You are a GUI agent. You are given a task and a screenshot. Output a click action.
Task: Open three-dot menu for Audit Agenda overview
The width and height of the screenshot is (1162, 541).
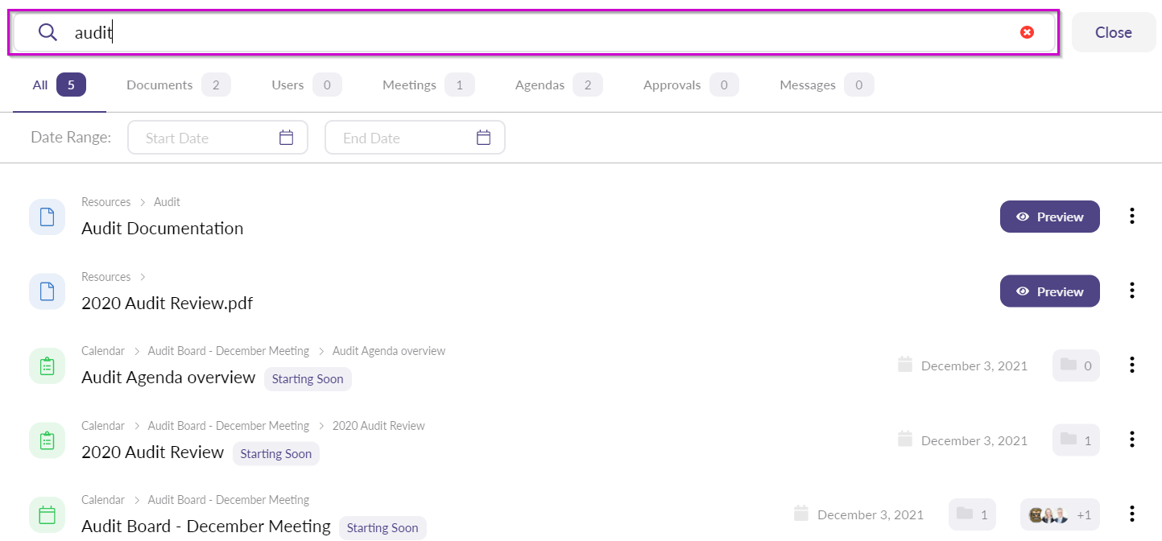pyautogui.click(x=1132, y=365)
